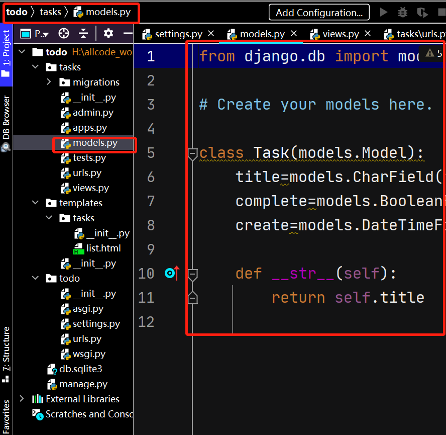Expand External Libraries node

(x=22, y=398)
